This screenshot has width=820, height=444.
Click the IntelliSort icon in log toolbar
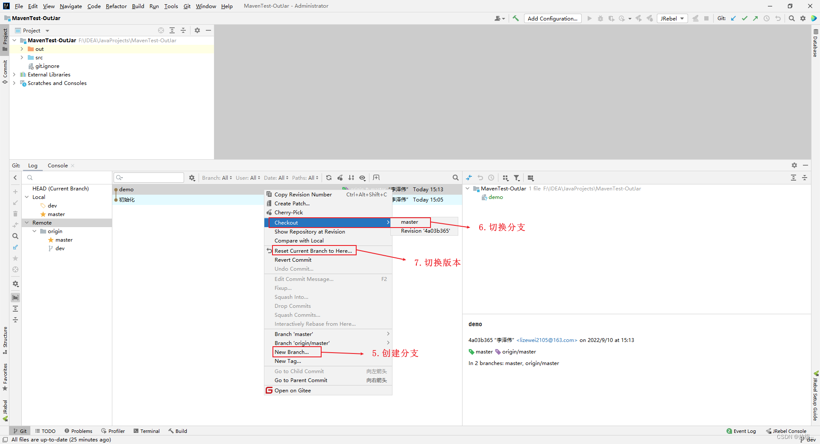[351, 178]
